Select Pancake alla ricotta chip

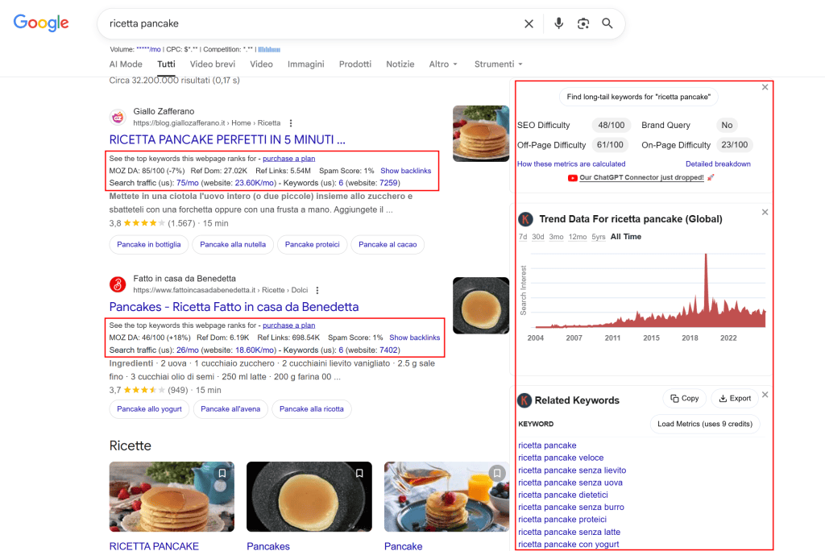[312, 409]
